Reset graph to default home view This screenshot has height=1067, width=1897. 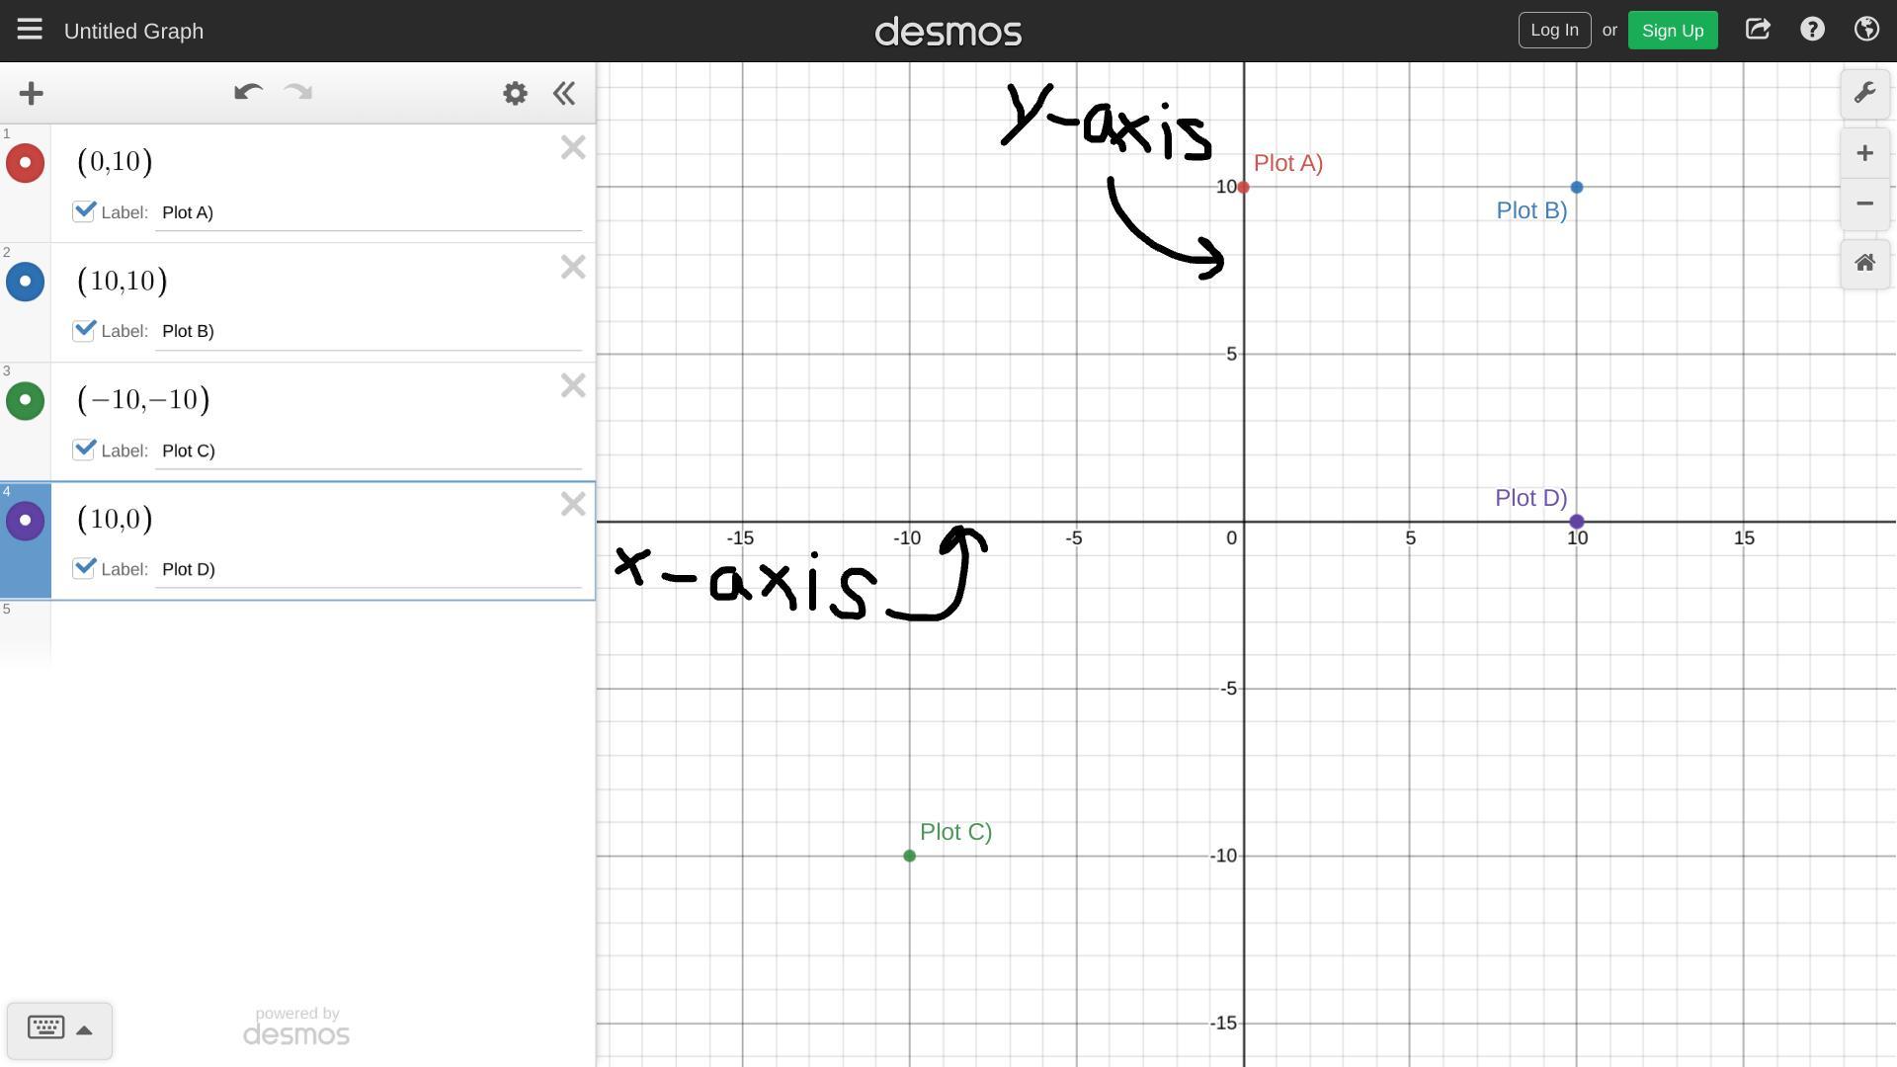pyautogui.click(x=1864, y=263)
